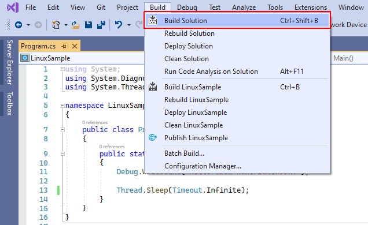Choose Deploy Solution

pyautogui.click(x=237, y=46)
